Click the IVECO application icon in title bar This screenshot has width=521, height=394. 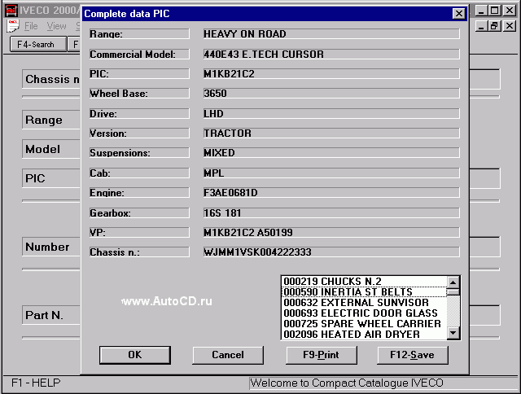[x=11, y=11]
